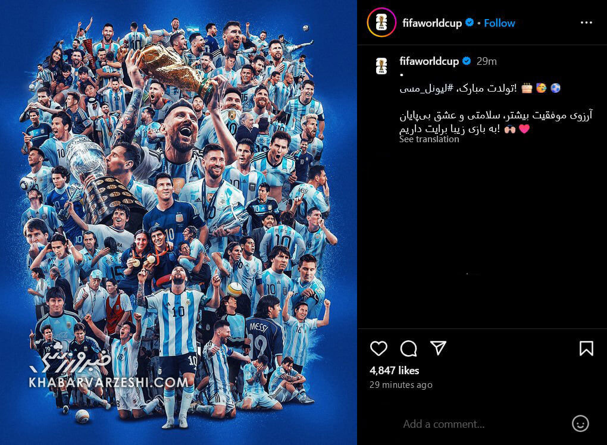Open comments via speech bubble icon
Image resolution: width=607 pixels, height=445 pixels.
[408, 348]
